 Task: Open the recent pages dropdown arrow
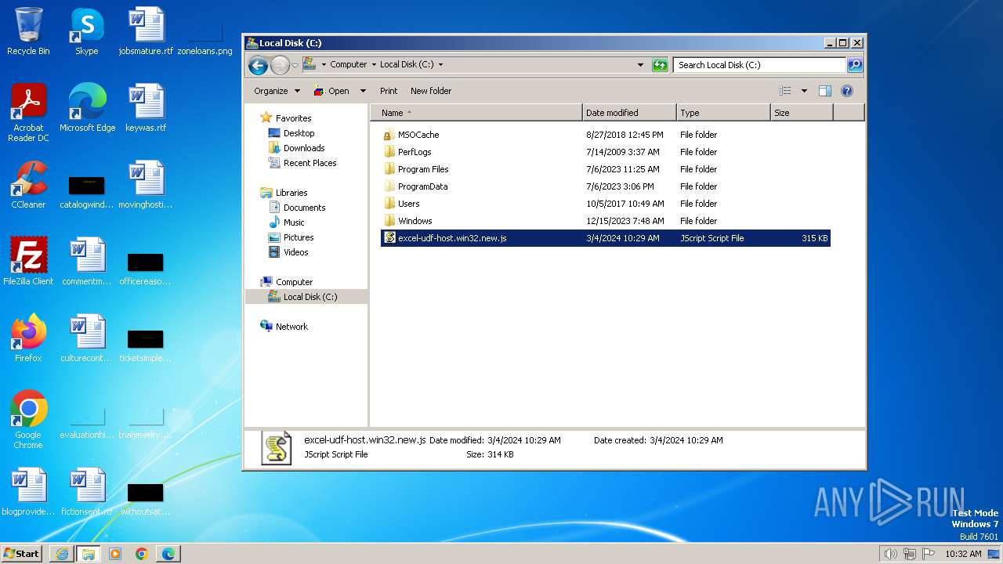coord(295,65)
